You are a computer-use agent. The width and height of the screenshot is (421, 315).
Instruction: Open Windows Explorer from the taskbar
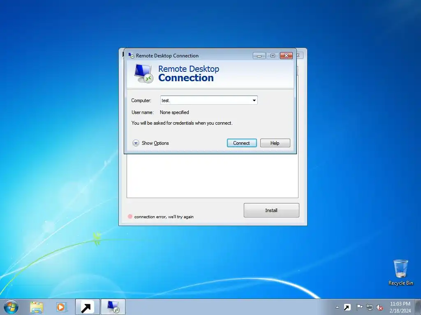pos(37,307)
